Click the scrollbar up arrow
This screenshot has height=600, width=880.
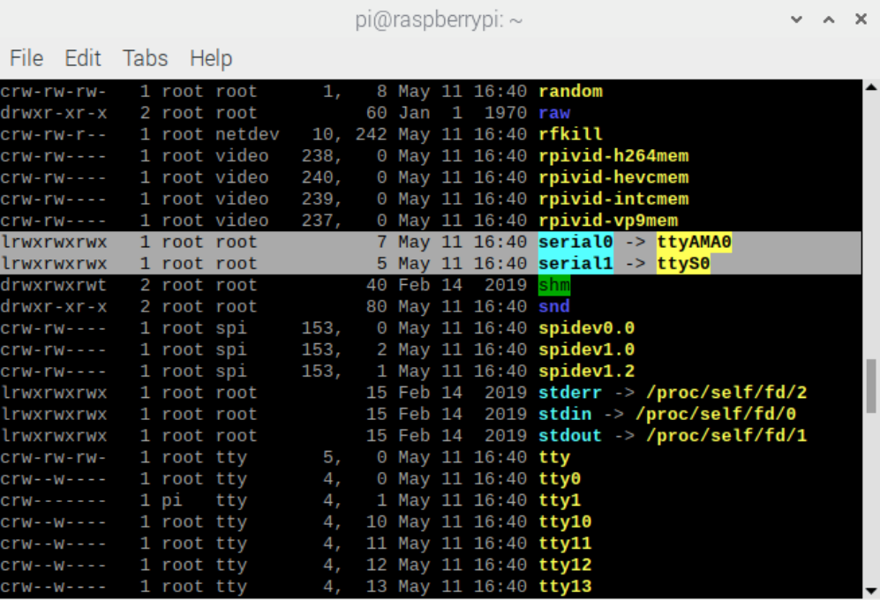871,87
